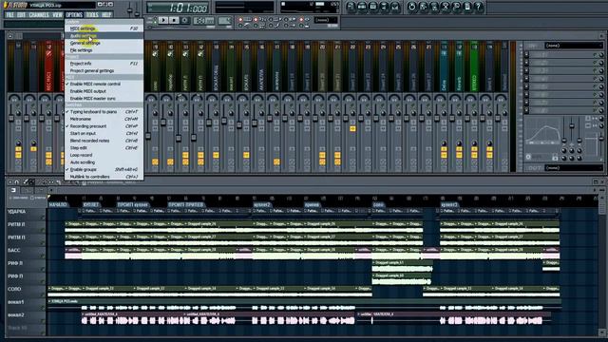Choose File settings in Options menu

click(x=104, y=50)
